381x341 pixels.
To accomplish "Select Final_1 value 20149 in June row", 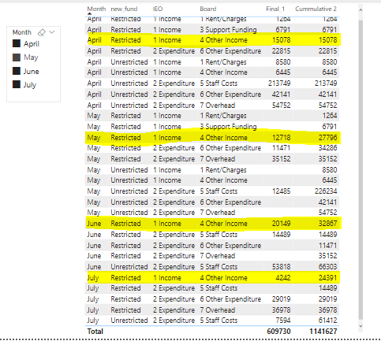I will click(281, 224).
